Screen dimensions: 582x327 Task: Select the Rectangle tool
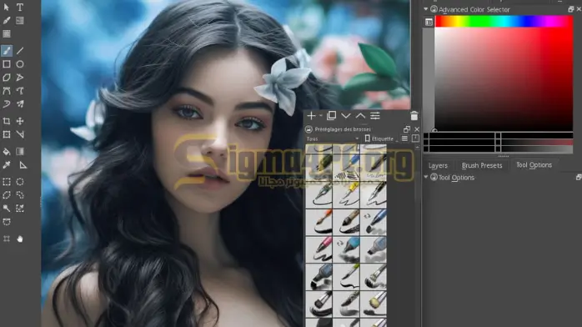tap(7, 64)
